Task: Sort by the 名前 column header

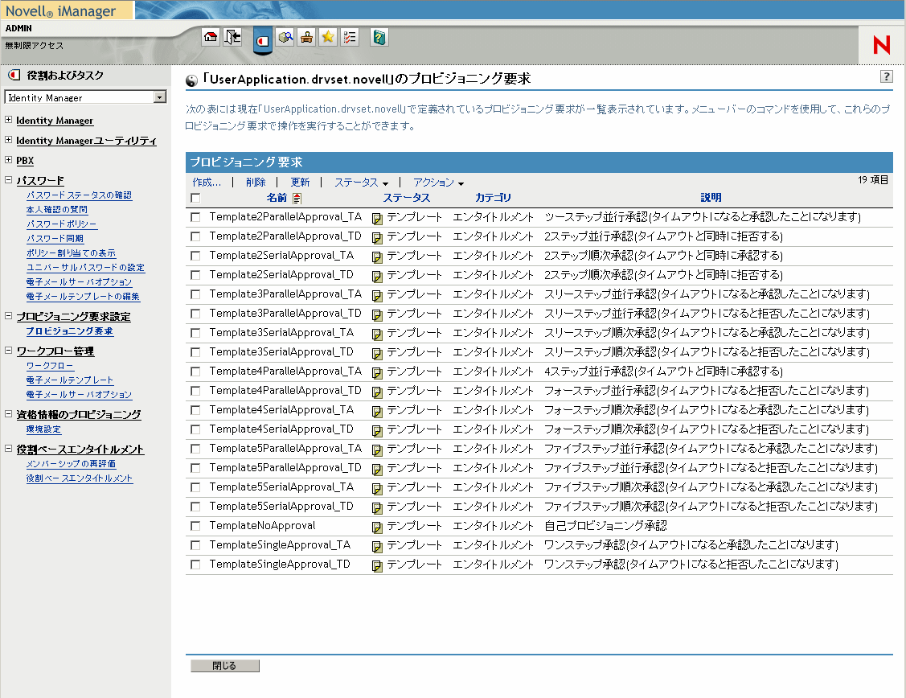Action: tap(277, 198)
